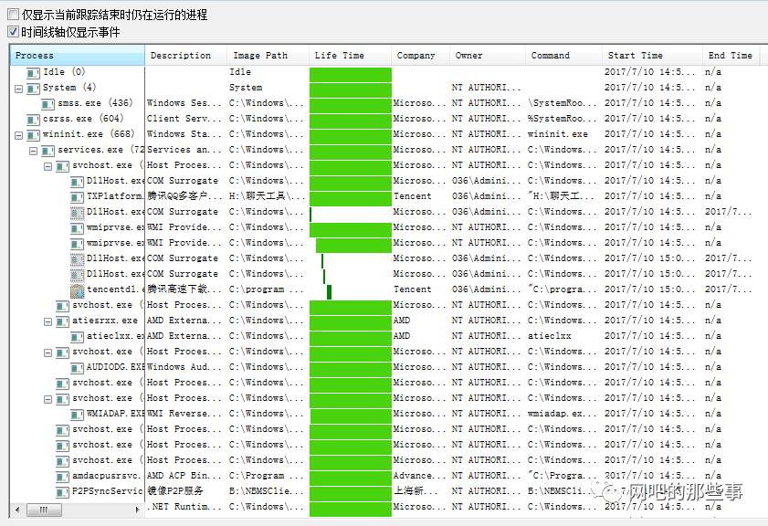Collapse the wininit.exe (668) tree node
768x526 pixels.
click(19, 134)
